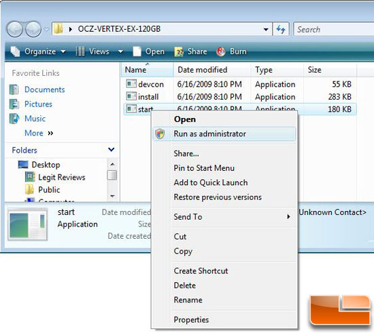Choose Delete in context menu
The height and width of the screenshot is (333, 374).
tap(224, 286)
